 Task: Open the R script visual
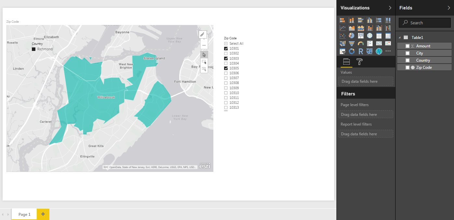pos(360,51)
